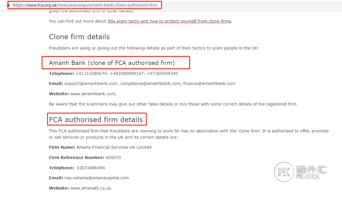Click the phone number +442080899167
The height and width of the screenshot is (197, 342).
(127, 74)
